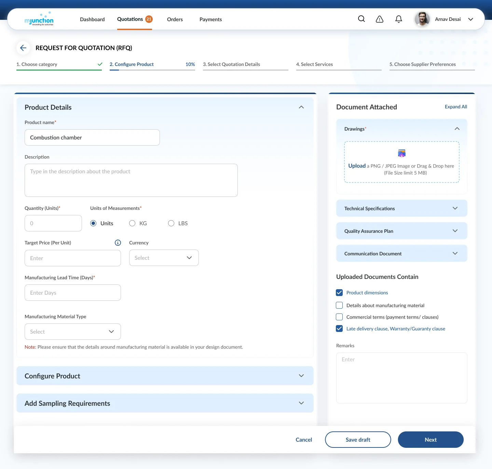
Task: Collapse the Product Details section
Action: [x=301, y=107]
